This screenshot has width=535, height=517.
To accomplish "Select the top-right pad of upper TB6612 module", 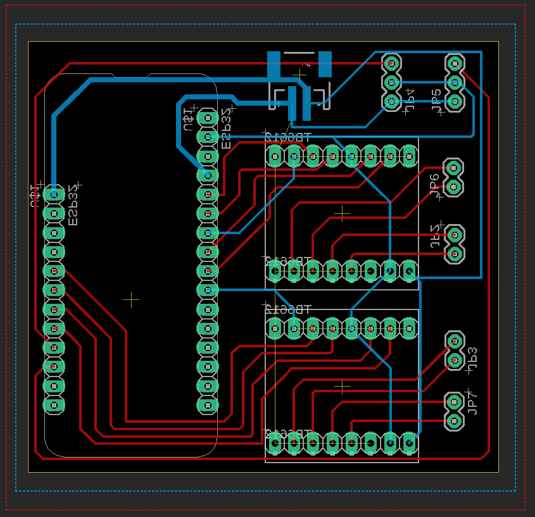I will pos(409,156).
